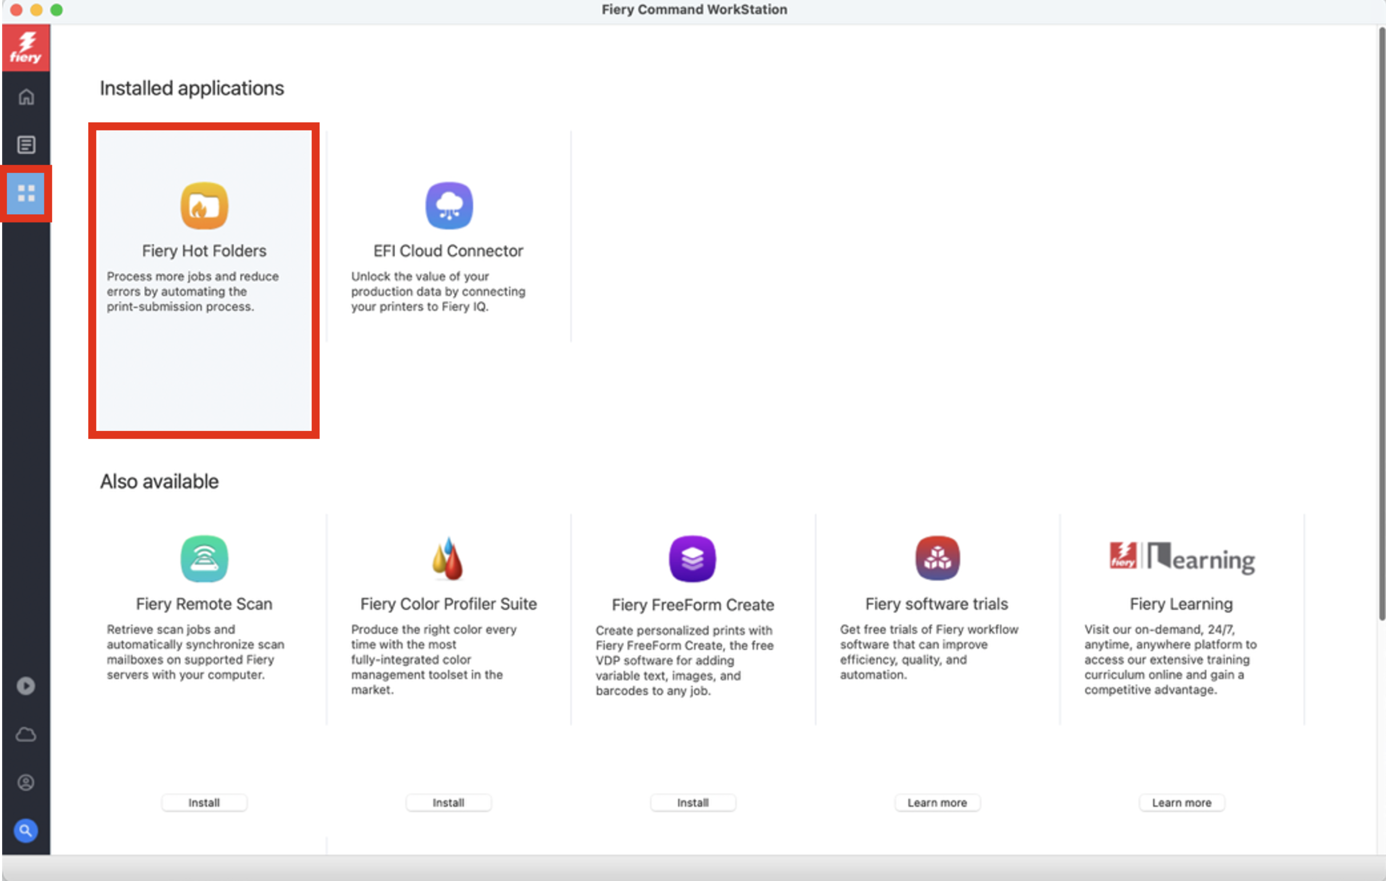The width and height of the screenshot is (1386, 881).
Task: Install Fiery Remote Scan
Action: (x=204, y=802)
